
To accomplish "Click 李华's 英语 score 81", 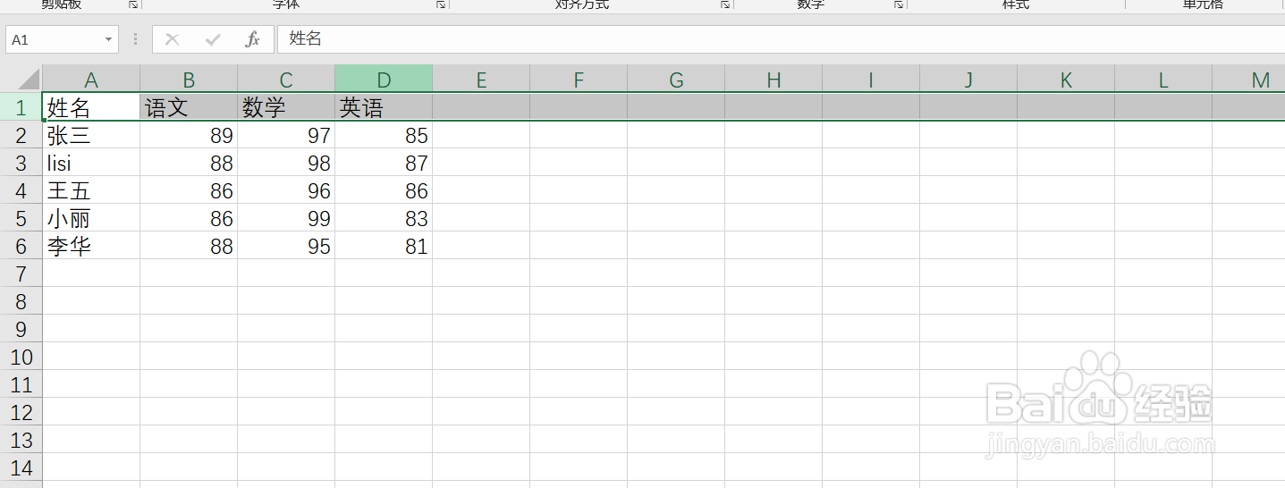I will [x=384, y=246].
